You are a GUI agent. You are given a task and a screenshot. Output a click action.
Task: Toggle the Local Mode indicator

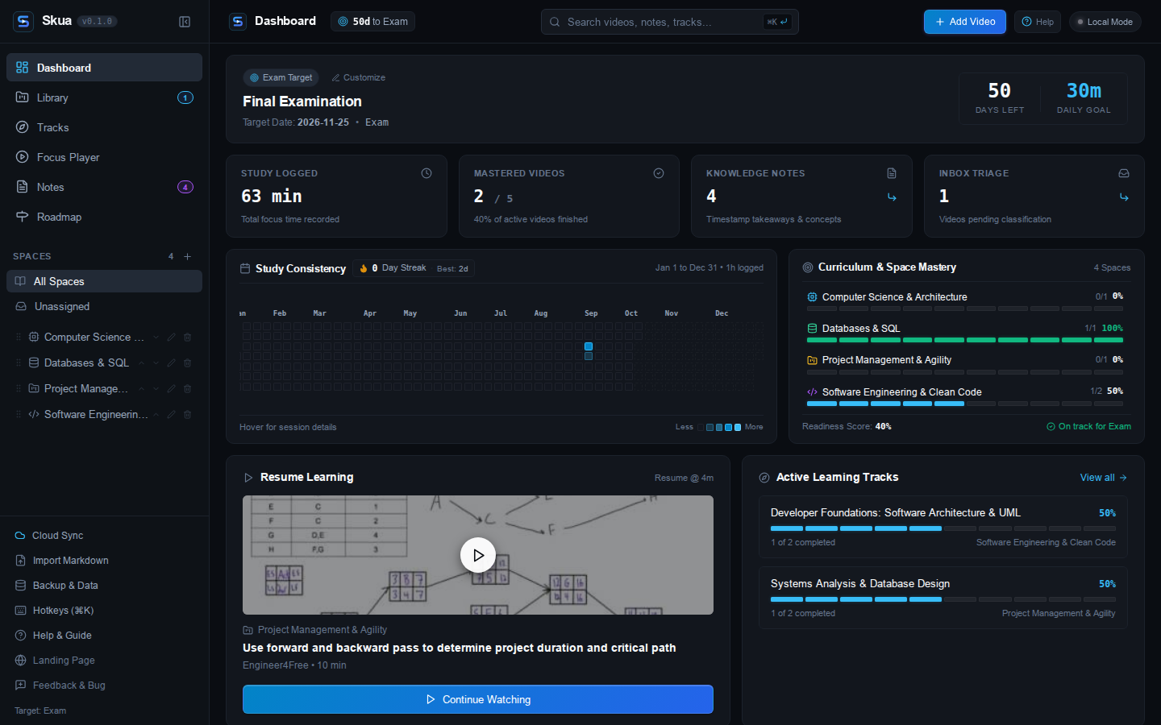click(x=1105, y=22)
